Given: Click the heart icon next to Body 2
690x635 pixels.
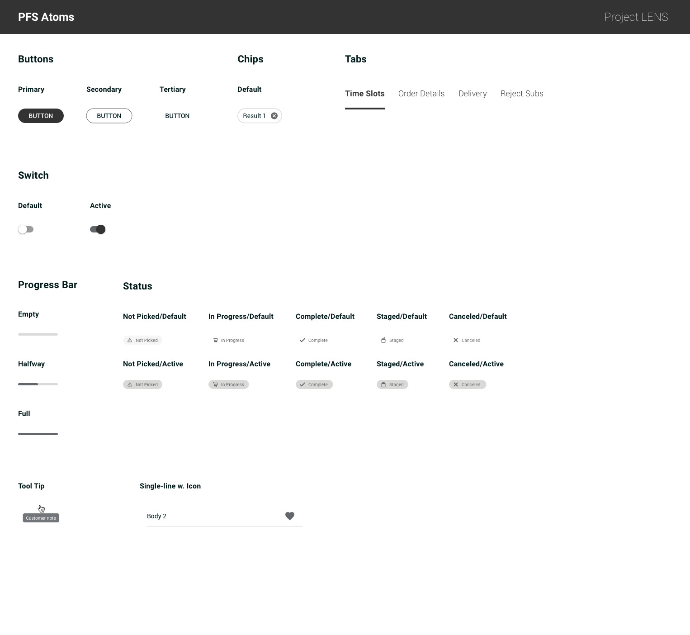Looking at the screenshot, I should (x=290, y=516).
